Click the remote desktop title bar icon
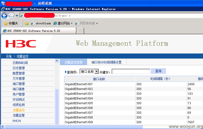This screenshot has height=129, width=203. click(x=3, y=3)
